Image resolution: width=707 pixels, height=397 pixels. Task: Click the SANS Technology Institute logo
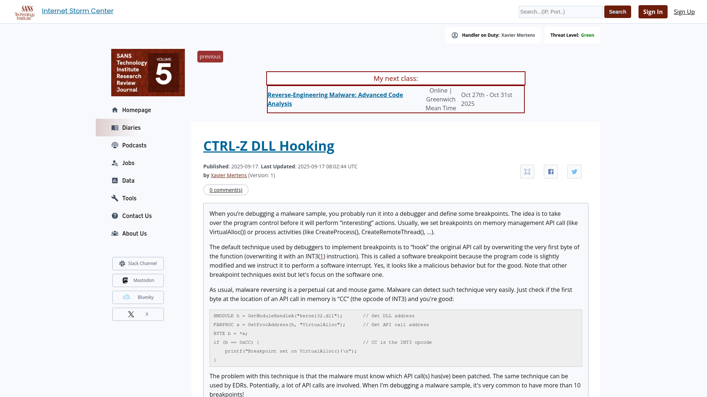25,12
